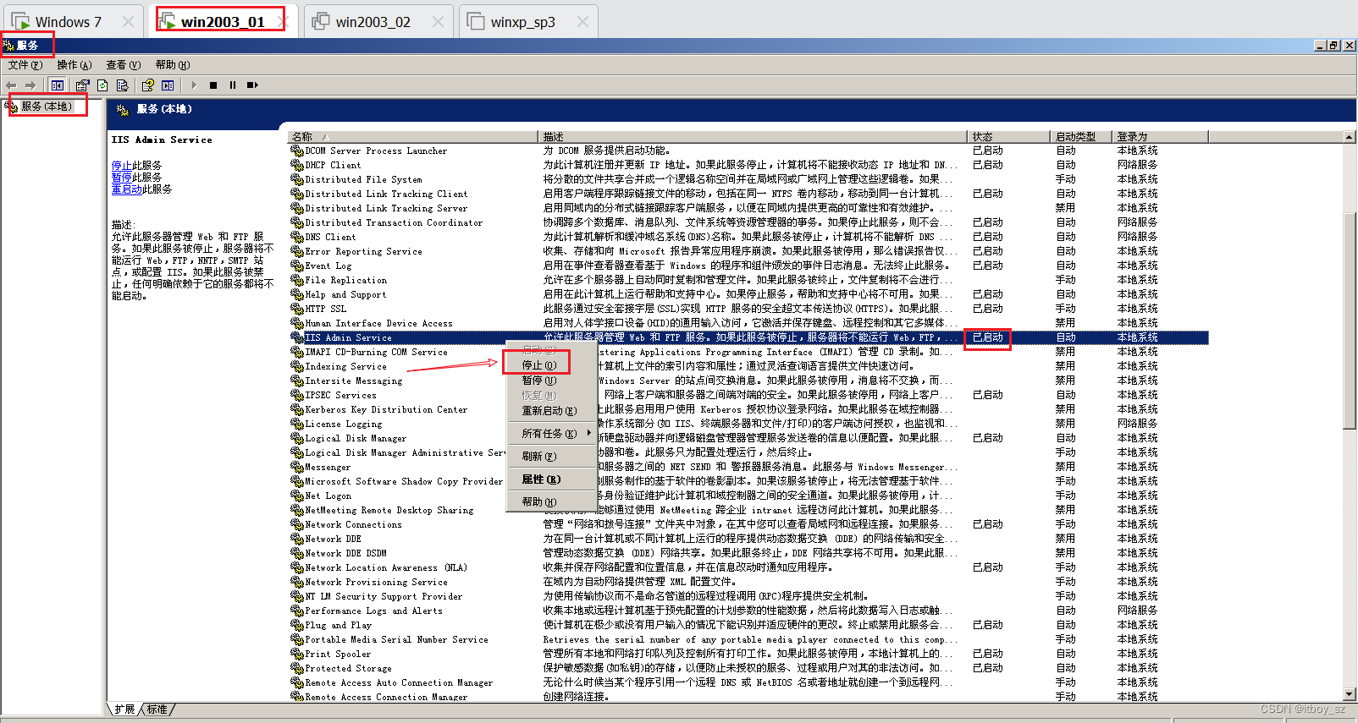Image resolution: width=1358 pixels, height=723 pixels.
Task: Close the winxp_sp3 VM tab
Action: pos(582,22)
